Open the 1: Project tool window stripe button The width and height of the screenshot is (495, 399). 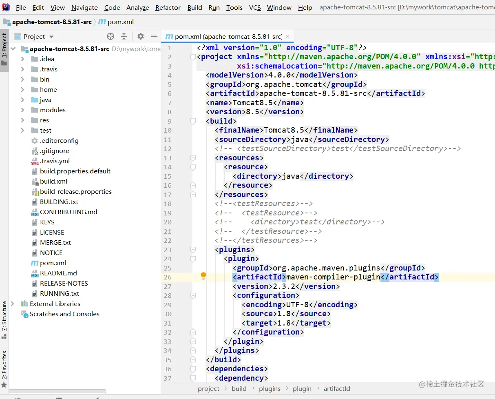pyautogui.click(x=4, y=51)
